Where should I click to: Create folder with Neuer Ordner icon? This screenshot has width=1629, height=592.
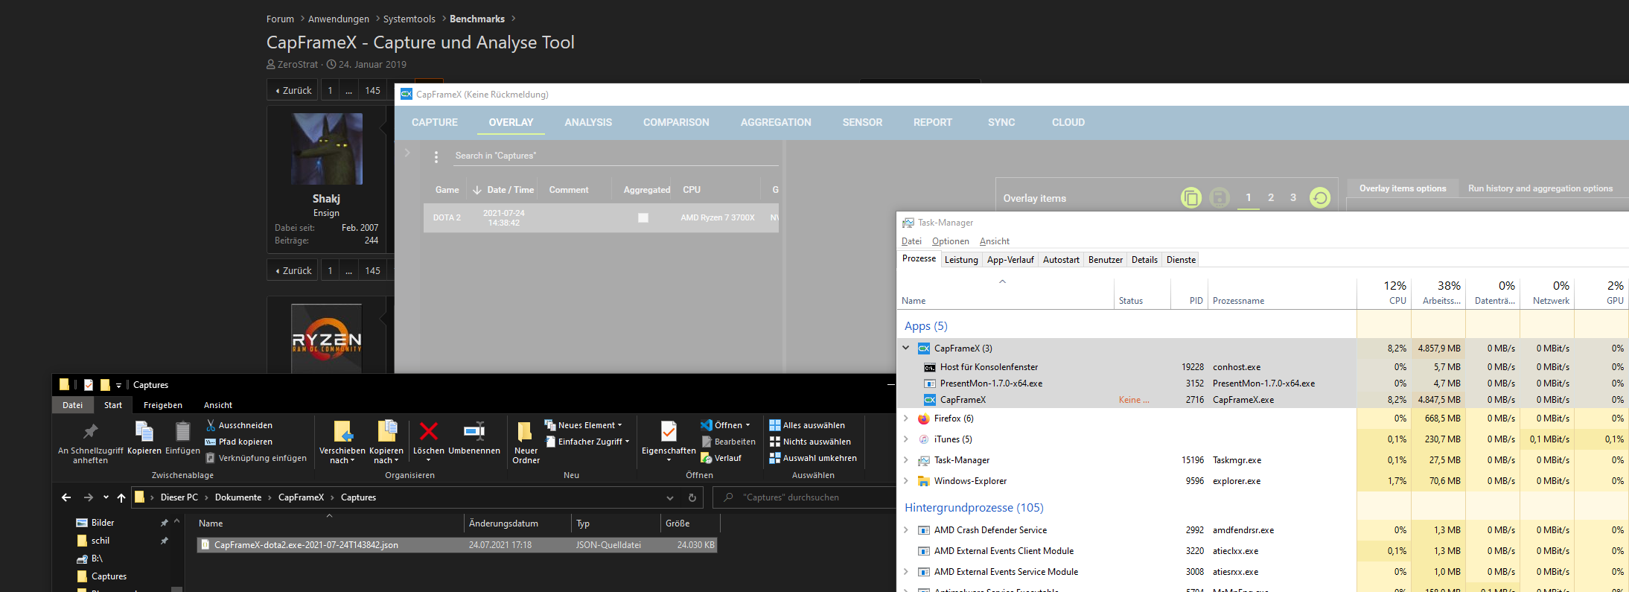pyautogui.click(x=525, y=432)
